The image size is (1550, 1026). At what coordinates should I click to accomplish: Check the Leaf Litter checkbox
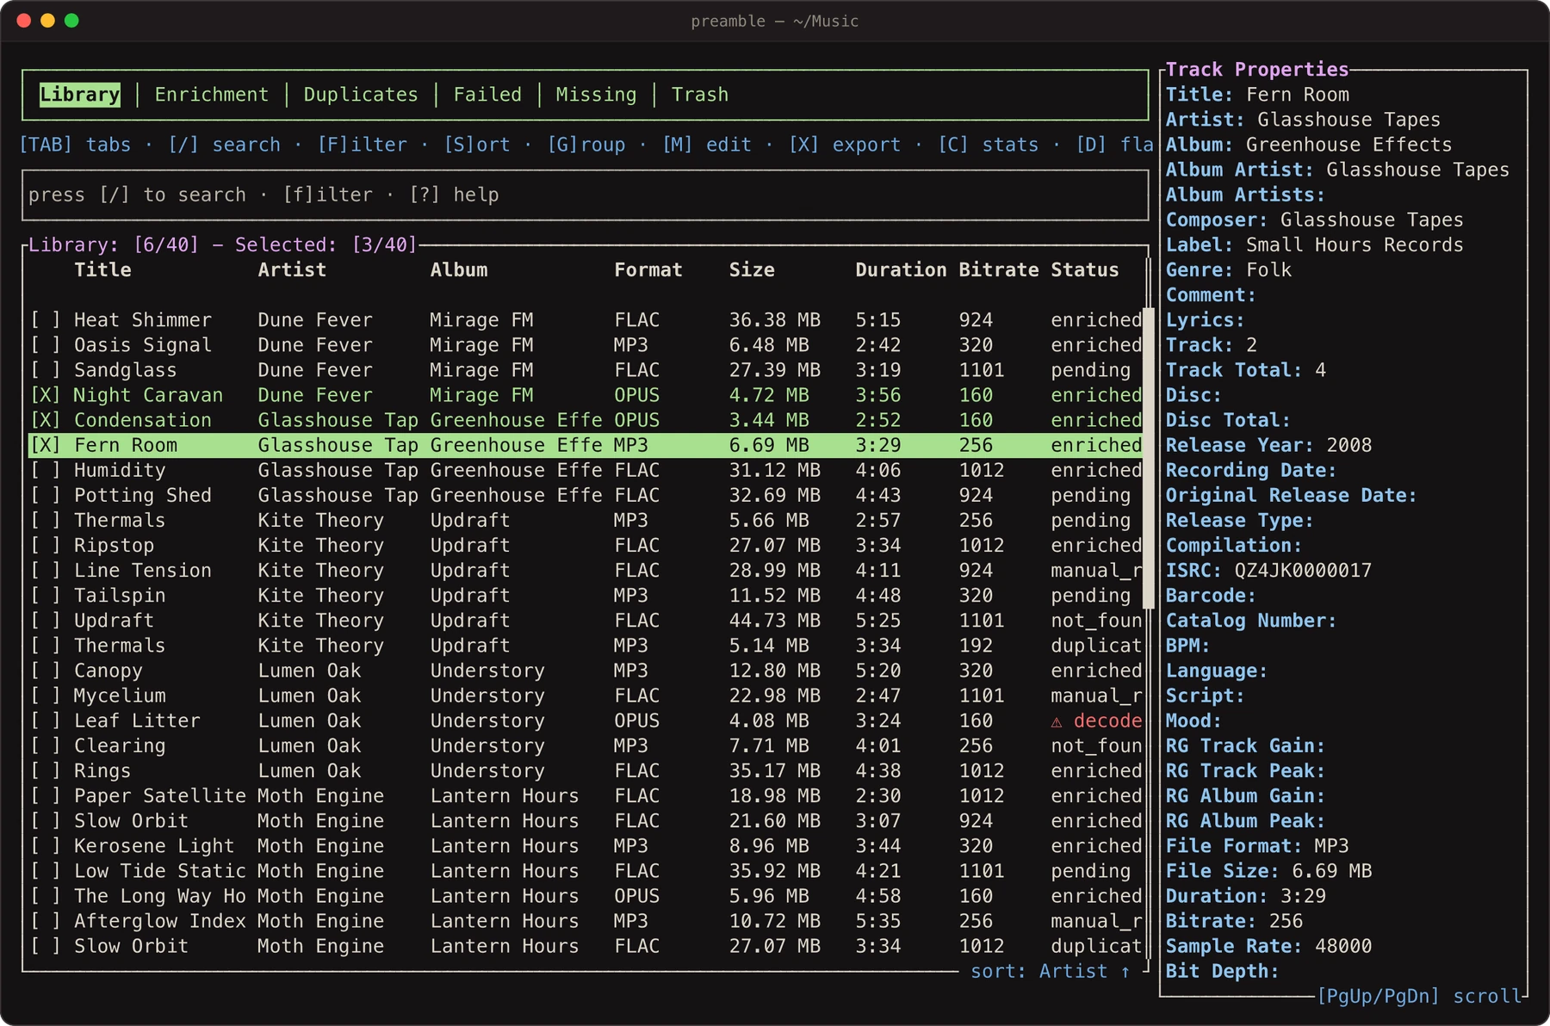tap(46, 720)
